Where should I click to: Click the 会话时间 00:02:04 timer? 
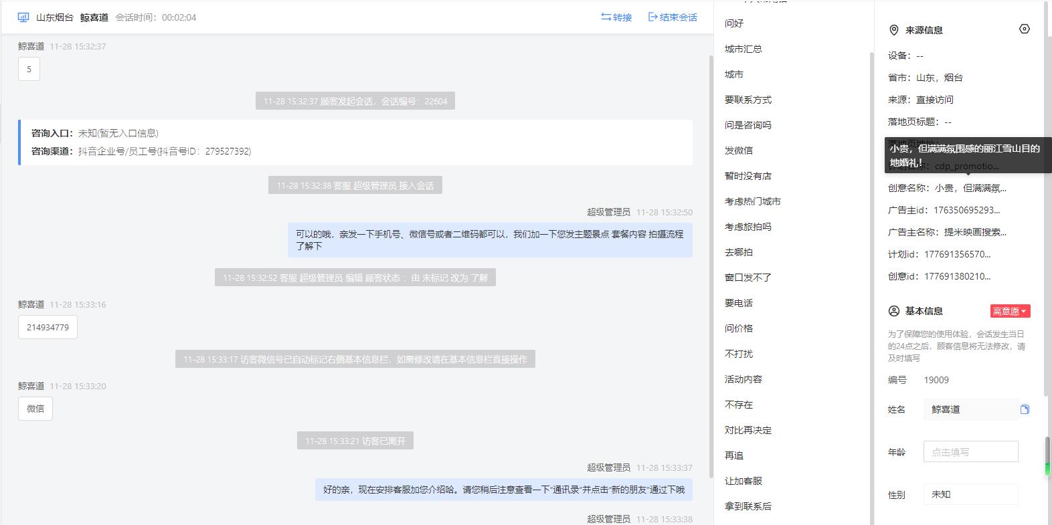click(156, 17)
